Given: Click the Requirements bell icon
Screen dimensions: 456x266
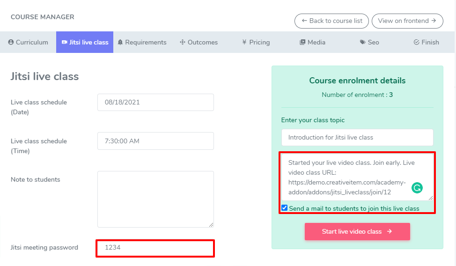Looking at the screenshot, I should point(120,42).
